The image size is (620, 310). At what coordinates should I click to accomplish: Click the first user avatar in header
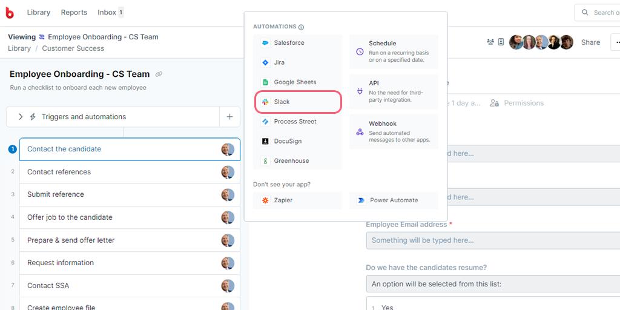click(516, 42)
